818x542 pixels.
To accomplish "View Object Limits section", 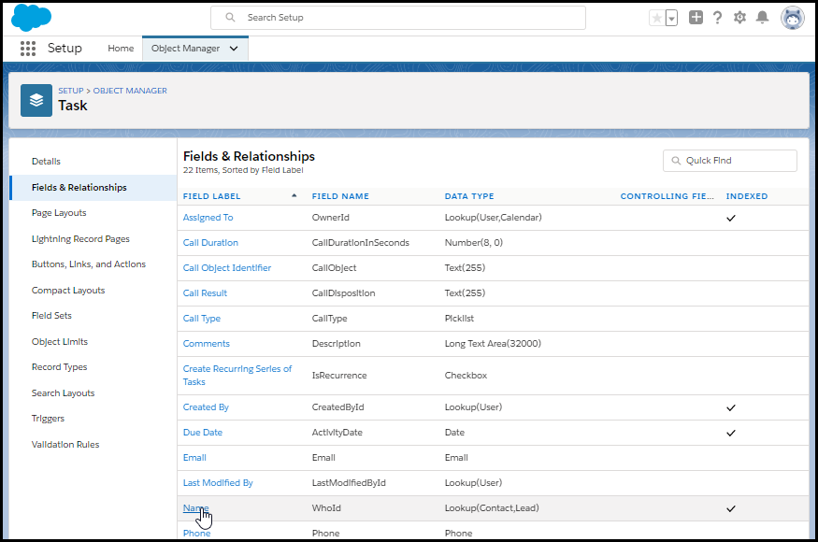I will (x=60, y=342).
